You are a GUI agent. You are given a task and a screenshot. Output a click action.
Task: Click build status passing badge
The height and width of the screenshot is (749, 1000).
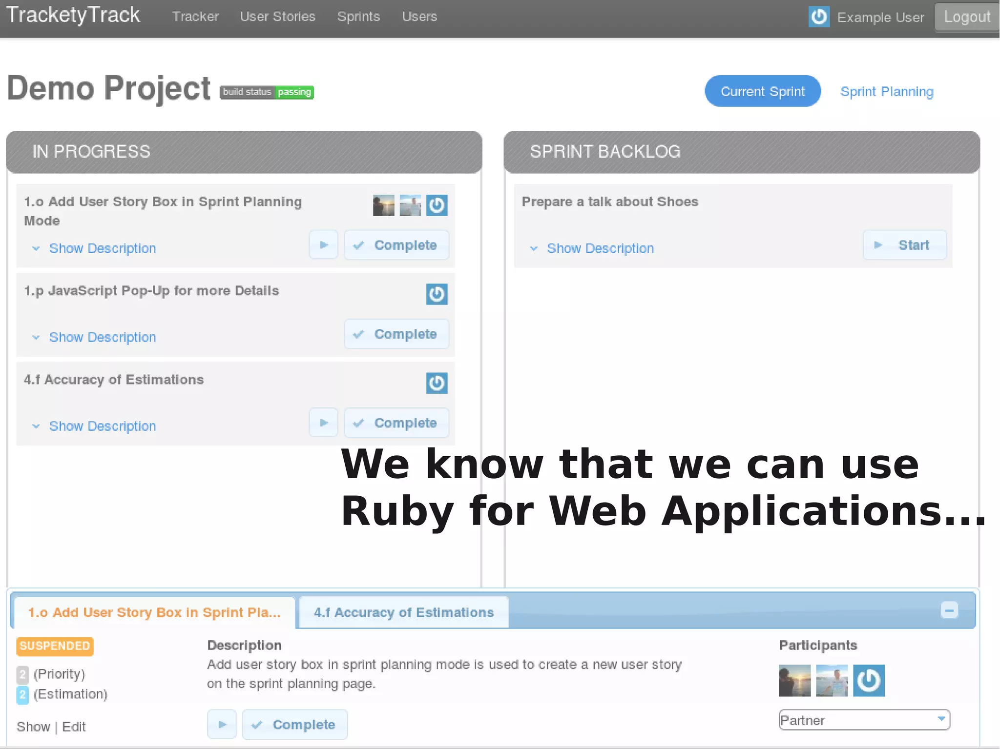(x=267, y=92)
